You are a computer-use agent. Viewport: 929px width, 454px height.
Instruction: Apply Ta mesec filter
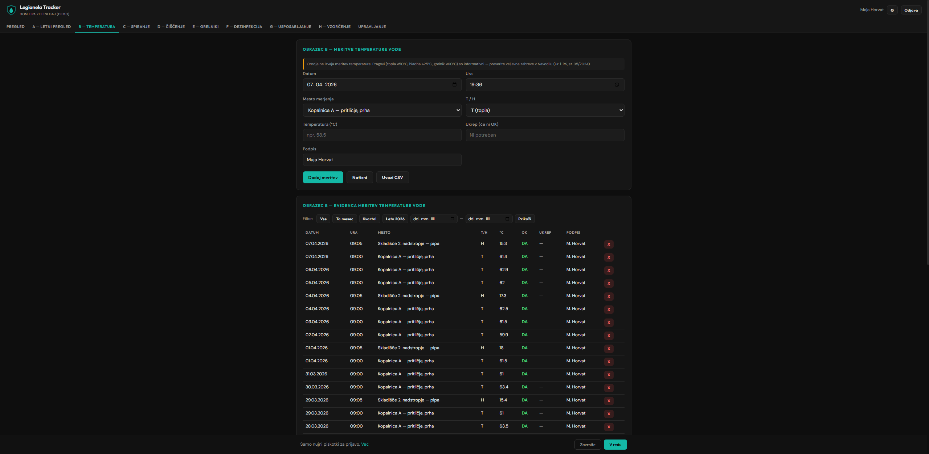344,219
